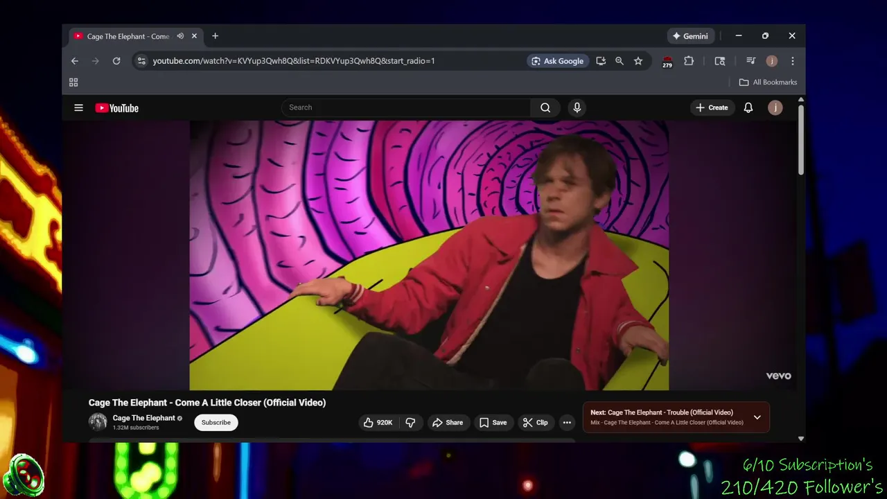Click the YouTube search magnifier button
Viewport: 887px width, 499px height.
(545, 107)
